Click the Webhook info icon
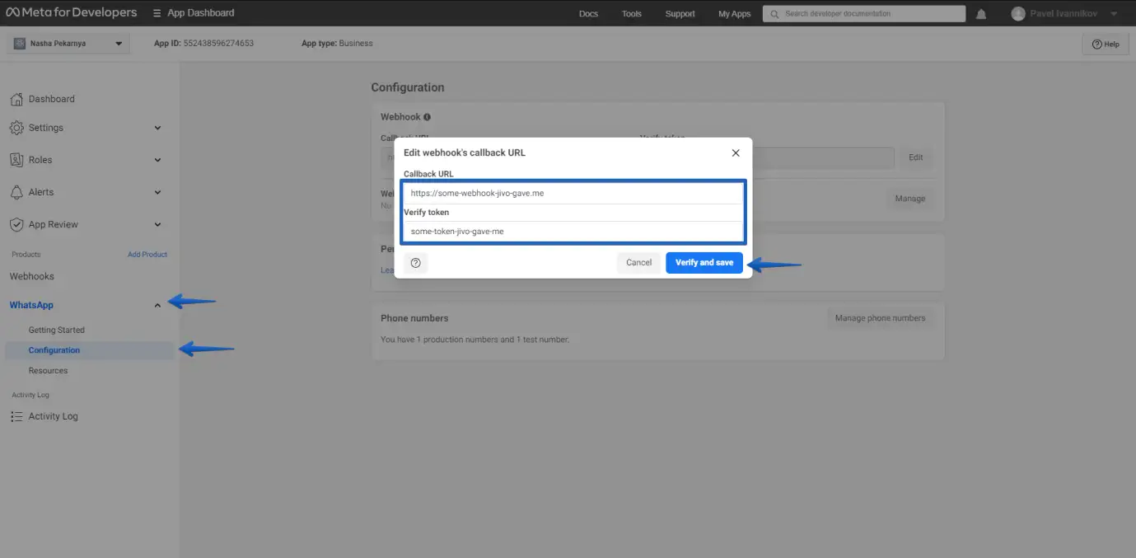The image size is (1136, 558). (427, 117)
